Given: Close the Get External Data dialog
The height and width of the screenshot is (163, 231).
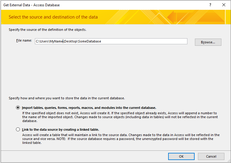Looking at the screenshot, I should (223, 5).
